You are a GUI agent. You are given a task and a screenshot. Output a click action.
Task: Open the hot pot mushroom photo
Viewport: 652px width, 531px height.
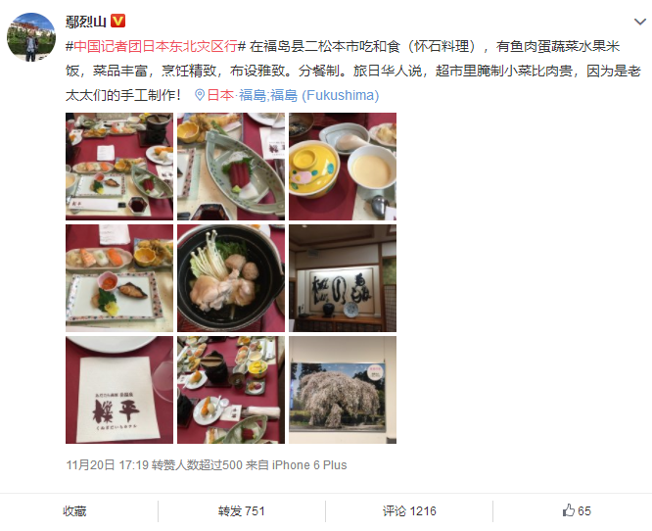tap(231, 278)
